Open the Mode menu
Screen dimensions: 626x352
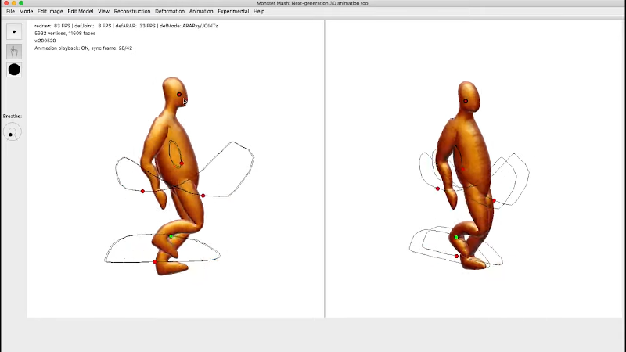coord(26,12)
